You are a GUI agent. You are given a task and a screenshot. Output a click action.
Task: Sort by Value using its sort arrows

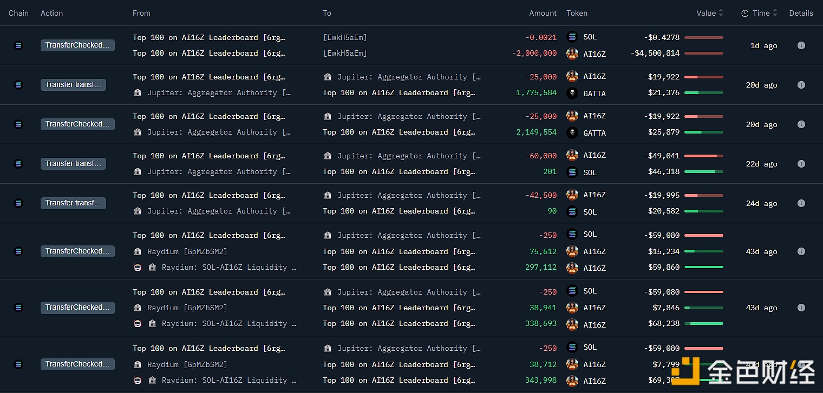[721, 13]
